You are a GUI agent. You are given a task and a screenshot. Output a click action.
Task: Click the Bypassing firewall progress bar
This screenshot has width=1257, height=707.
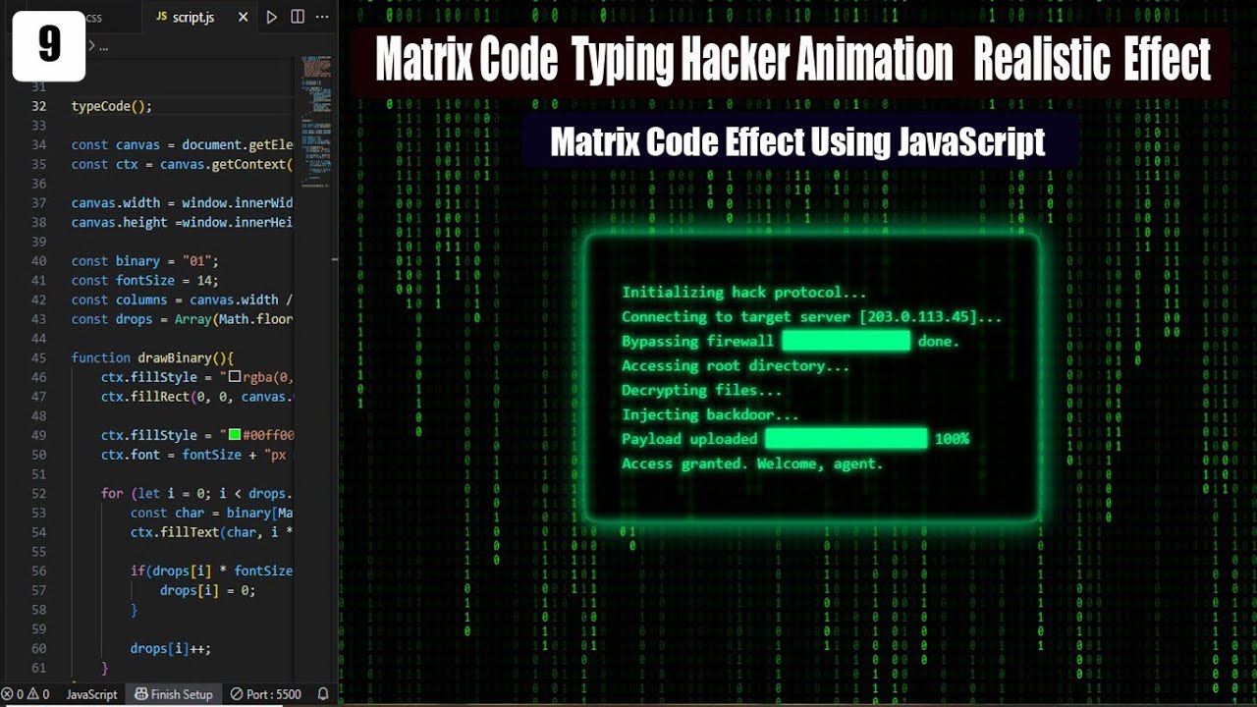coord(846,341)
